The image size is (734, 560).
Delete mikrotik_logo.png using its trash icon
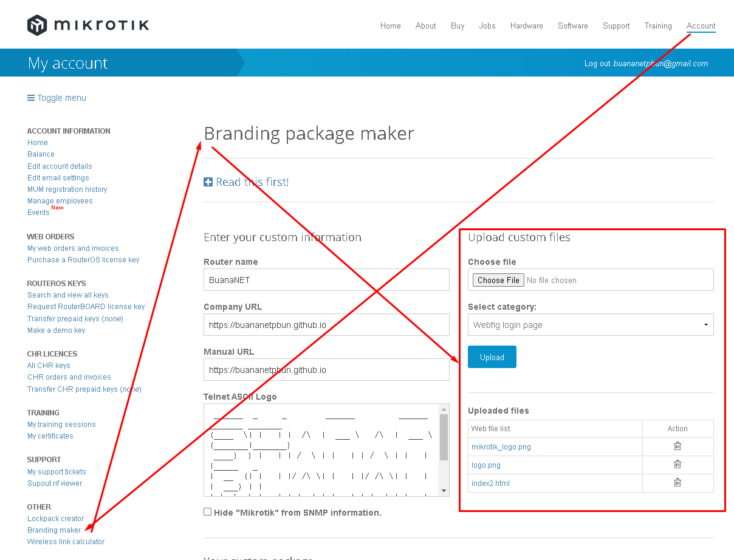click(677, 446)
